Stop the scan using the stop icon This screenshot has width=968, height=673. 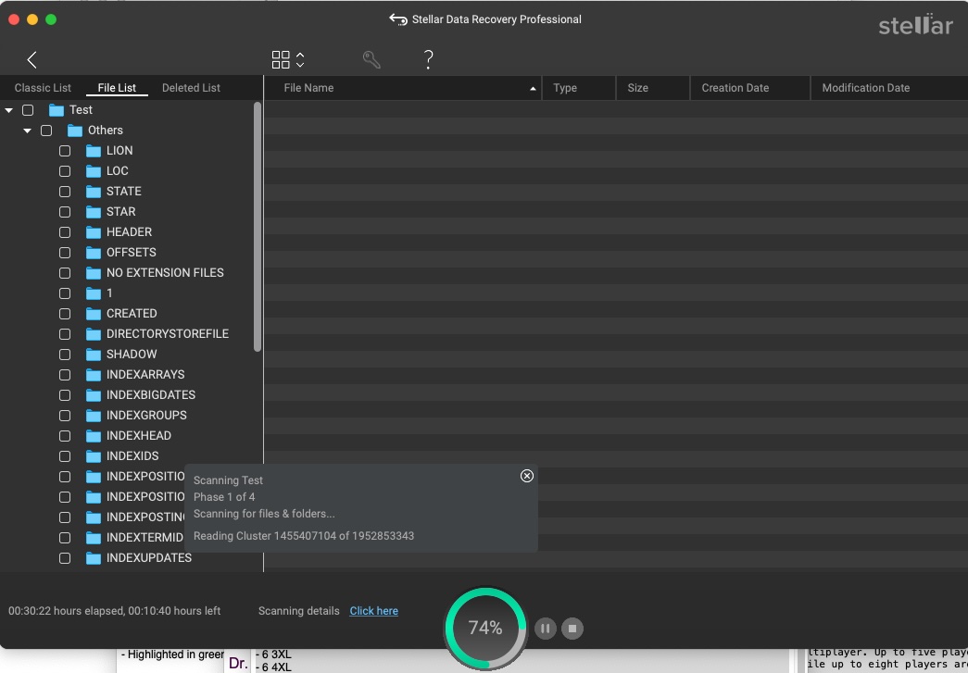[572, 628]
